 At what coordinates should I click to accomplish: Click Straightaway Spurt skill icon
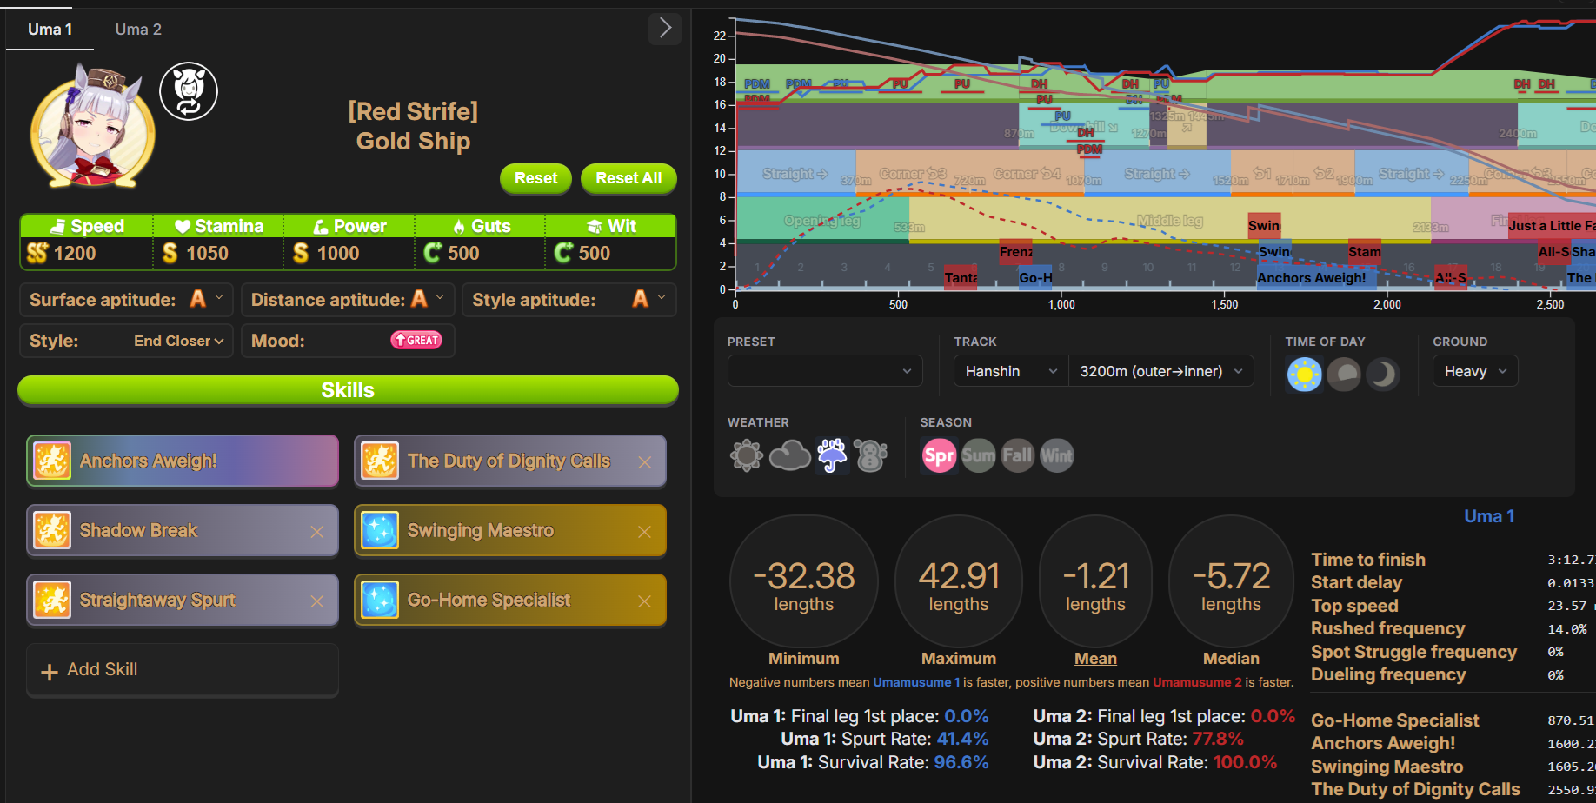click(x=52, y=600)
